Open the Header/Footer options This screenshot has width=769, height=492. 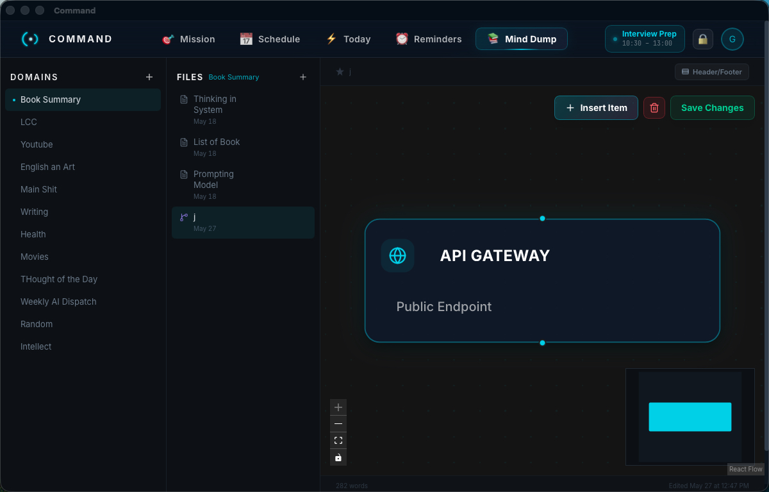[711, 72]
